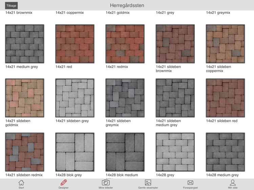Click the 14x21 coppermix label
The width and height of the screenshot is (254, 190).
tap(70, 12)
